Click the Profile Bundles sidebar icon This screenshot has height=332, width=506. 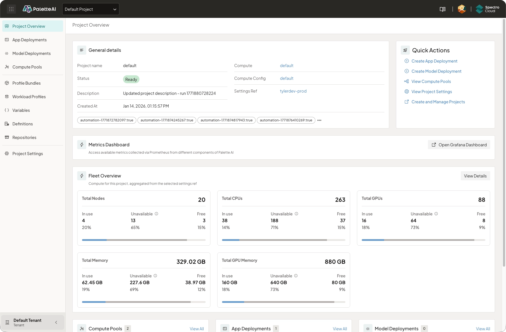pos(7,83)
